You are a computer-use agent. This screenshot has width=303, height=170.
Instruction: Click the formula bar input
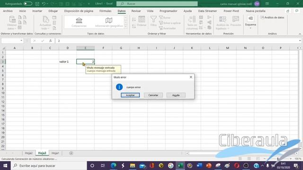tap(177, 41)
